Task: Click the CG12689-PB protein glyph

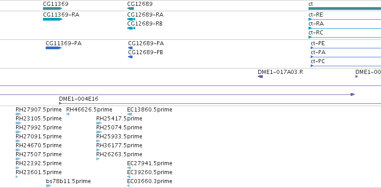Action: click(130, 57)
